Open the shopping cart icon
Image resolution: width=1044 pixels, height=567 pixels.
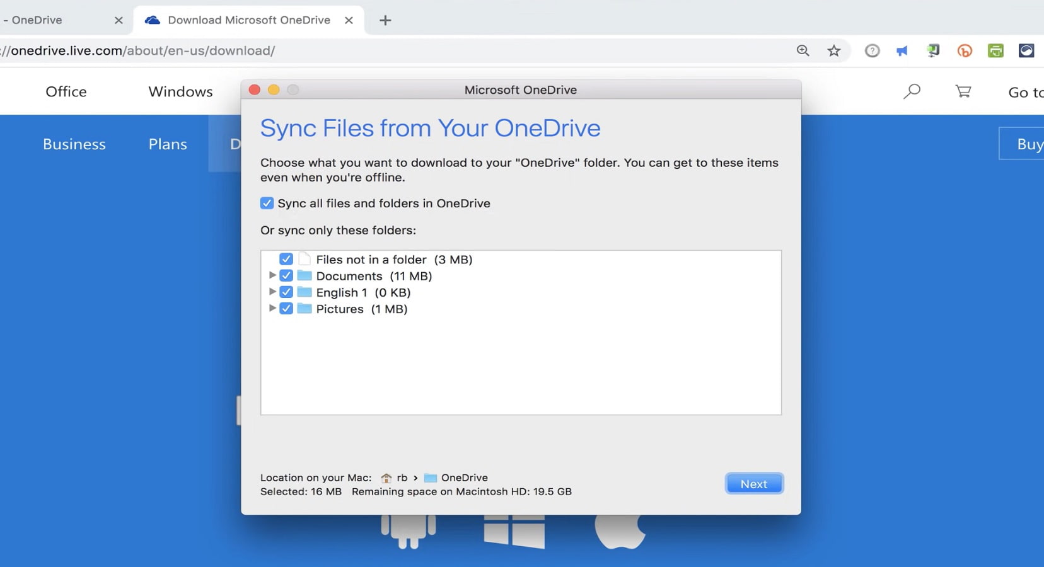point(963,91)
